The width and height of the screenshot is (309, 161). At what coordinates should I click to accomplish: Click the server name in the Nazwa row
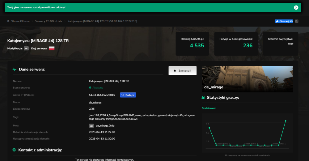click(x=109, y=81)
